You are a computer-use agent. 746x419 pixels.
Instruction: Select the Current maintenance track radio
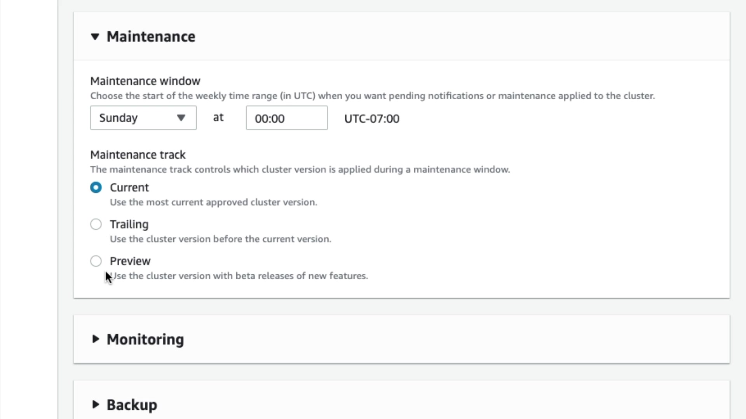(x=96, y=188)
